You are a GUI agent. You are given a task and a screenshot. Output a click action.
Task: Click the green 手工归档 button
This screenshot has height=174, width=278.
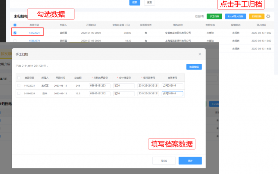click(x=214, y=16)
